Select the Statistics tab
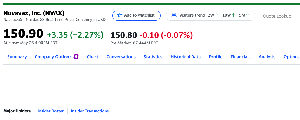This screenshot has width=300, height=120. [x=153, y=57]
